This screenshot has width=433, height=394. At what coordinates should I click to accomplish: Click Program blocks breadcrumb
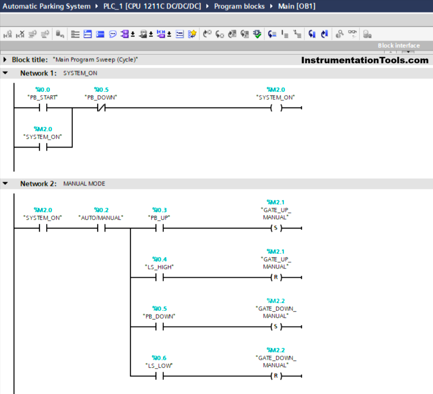pos(240,6)
